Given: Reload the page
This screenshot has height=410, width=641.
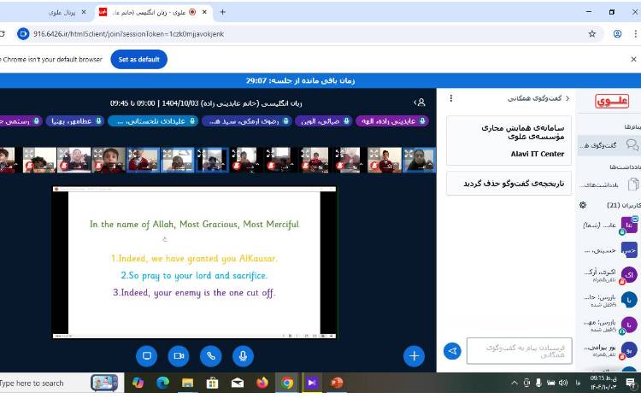Looking at the screenshot, I should tap(2, 34).
